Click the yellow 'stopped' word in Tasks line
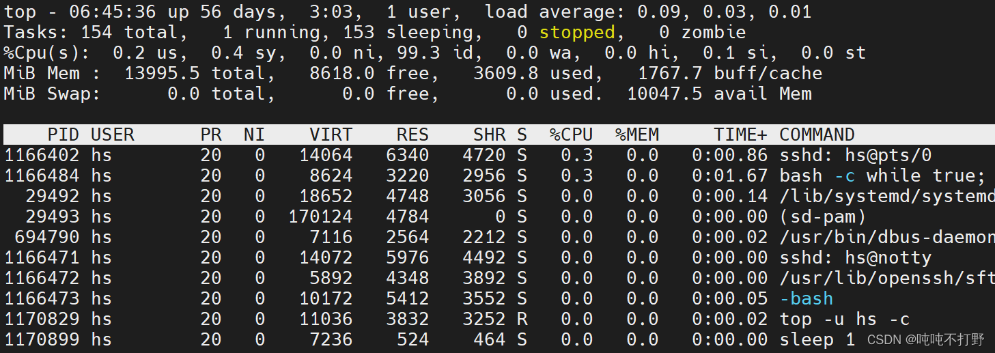 click(x=577, y=32)
